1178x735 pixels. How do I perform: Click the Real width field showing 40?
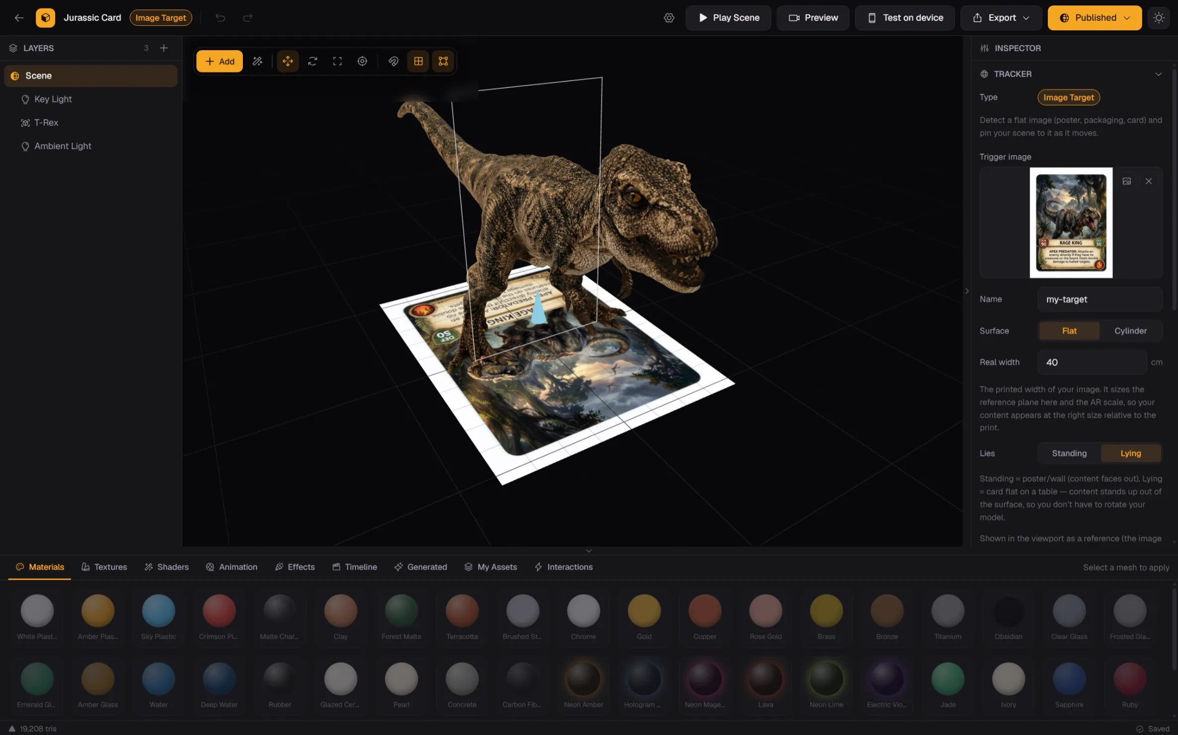tap(1092, 363)
